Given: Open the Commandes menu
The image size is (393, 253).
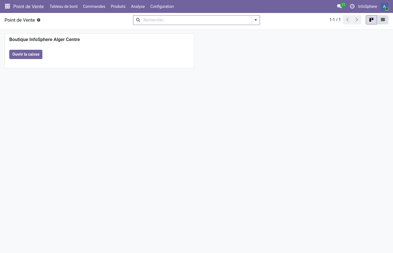Looking at the screenshot, I should click(x=94, y=6).
